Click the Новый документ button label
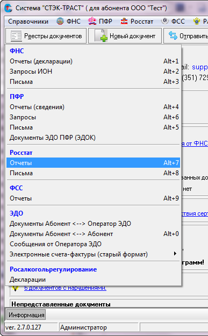Screen dimensions: 208x336 tap(132, 36)
